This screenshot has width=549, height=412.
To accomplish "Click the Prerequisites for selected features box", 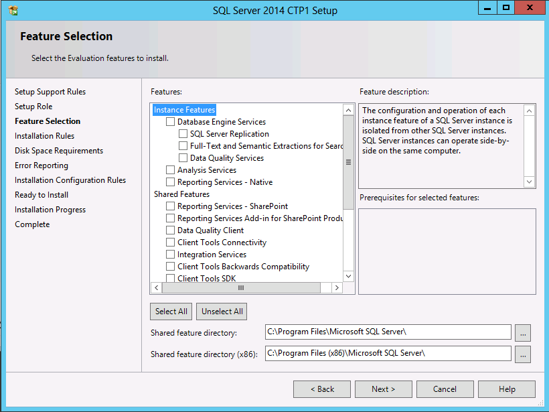I will [447, 251].
